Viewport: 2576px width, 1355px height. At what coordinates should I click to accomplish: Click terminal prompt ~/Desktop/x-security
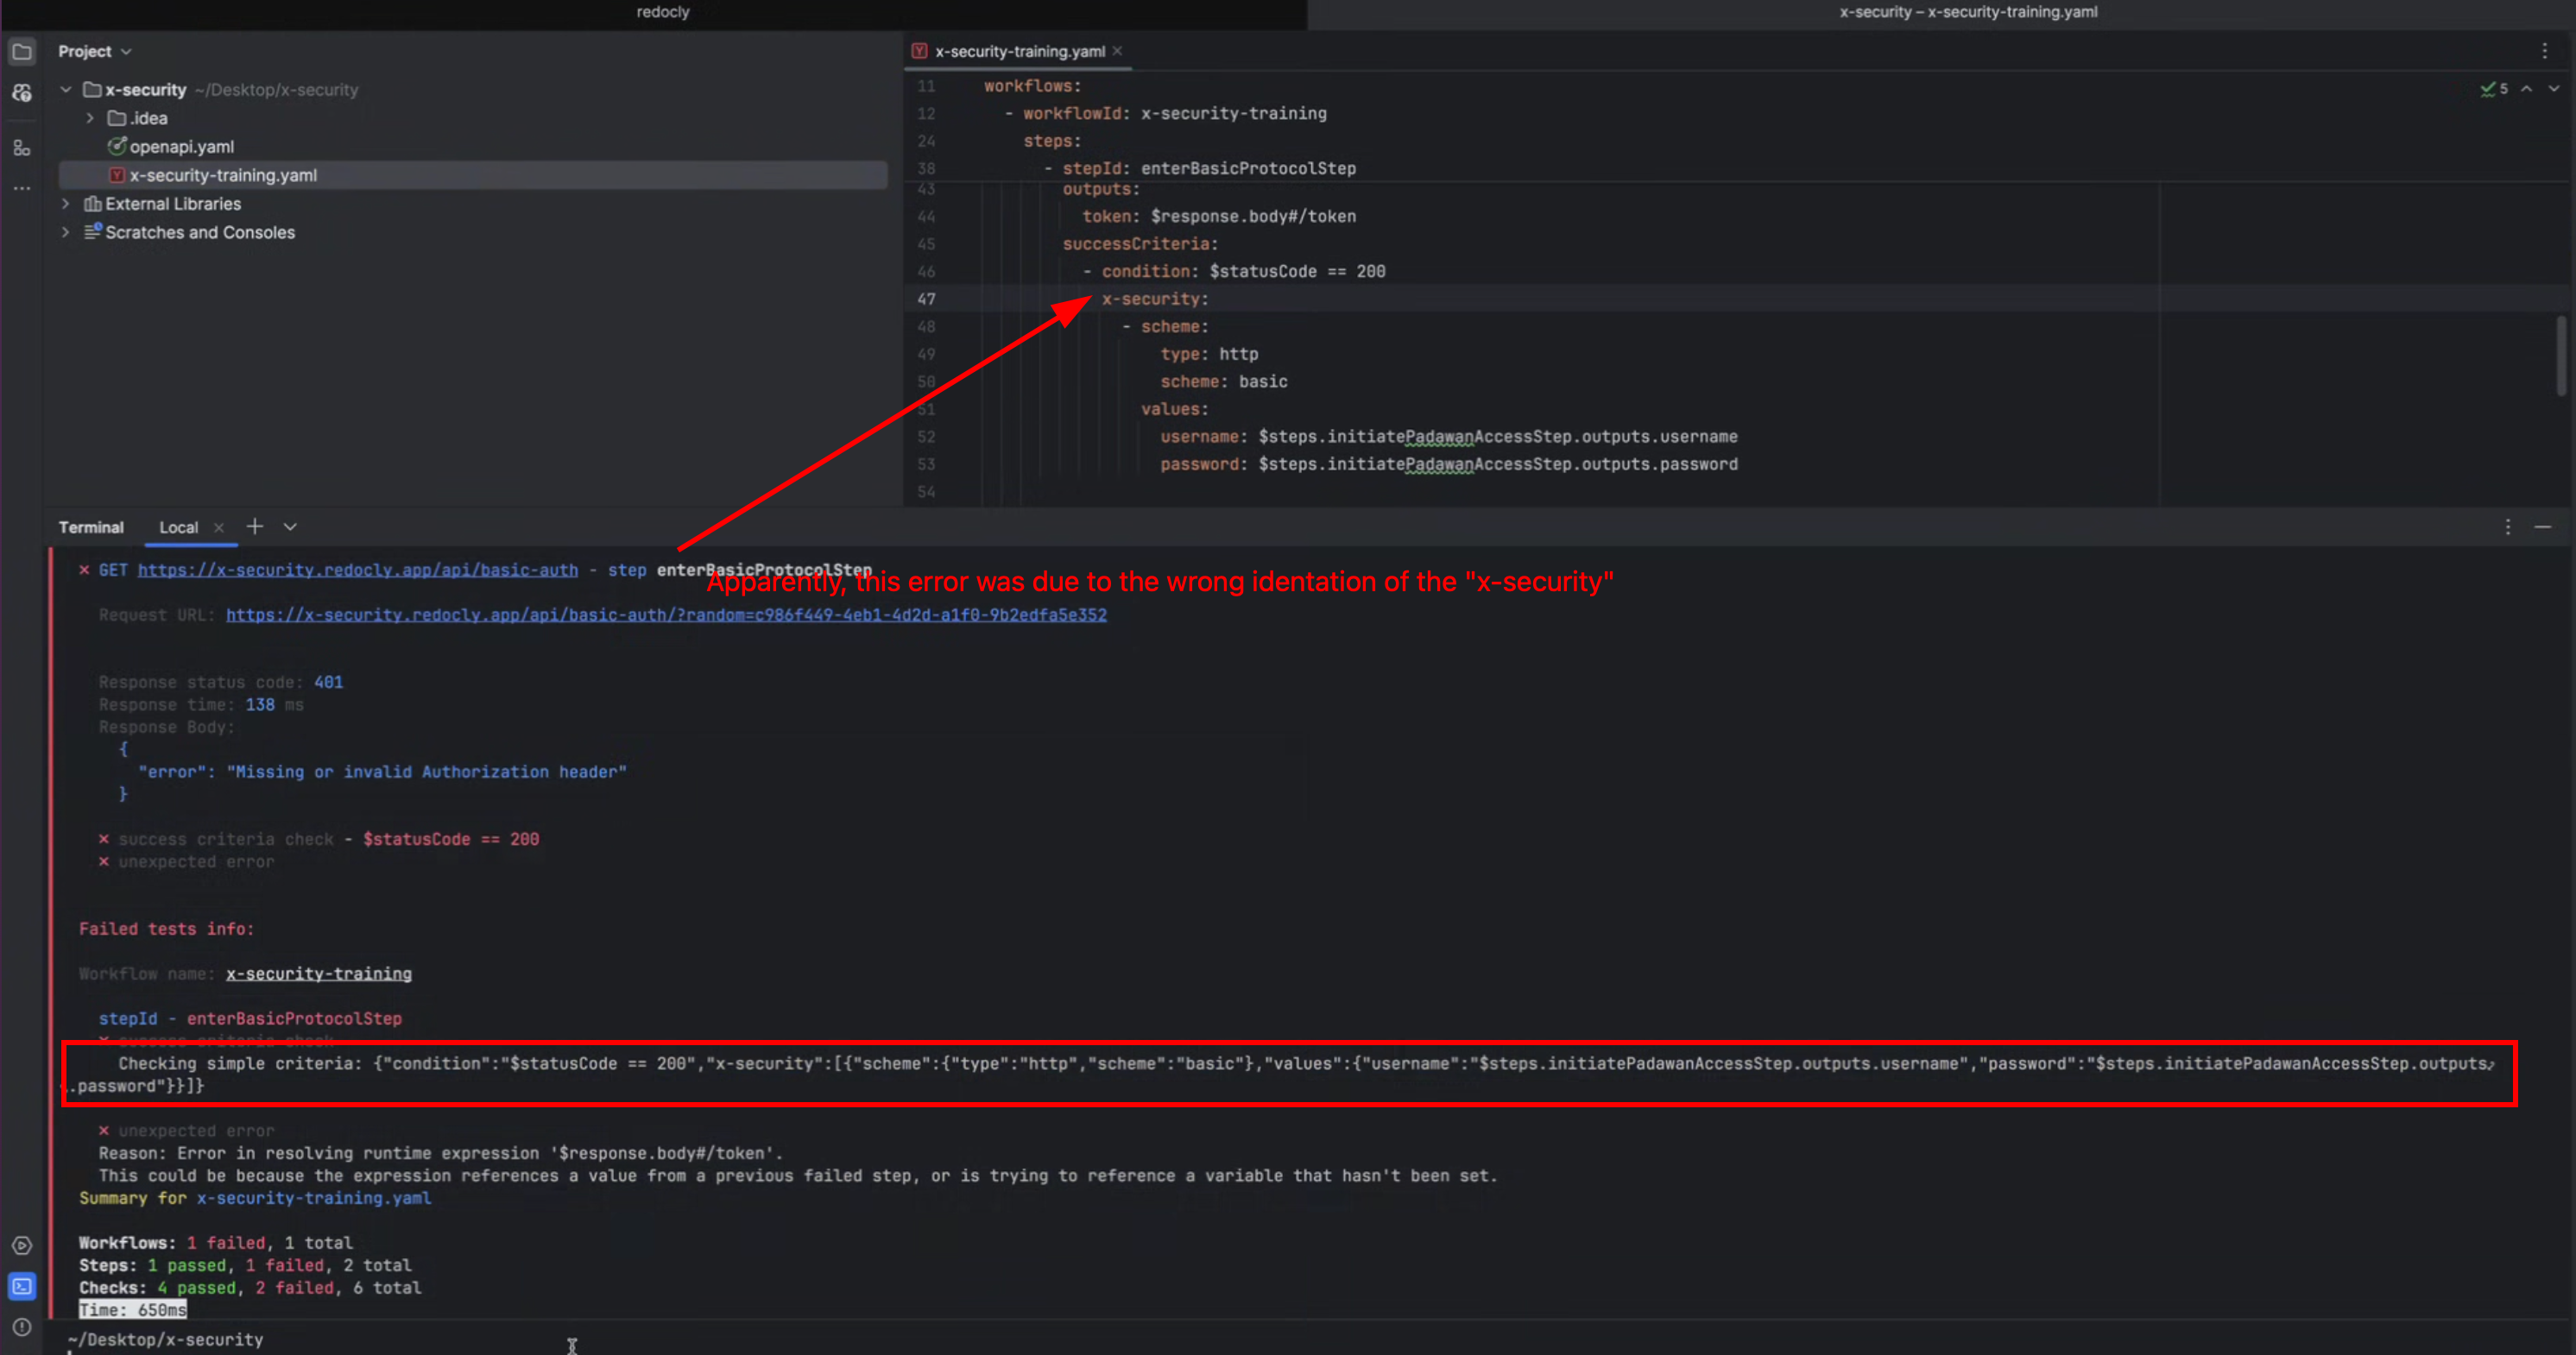click(x=165, y=1340)
